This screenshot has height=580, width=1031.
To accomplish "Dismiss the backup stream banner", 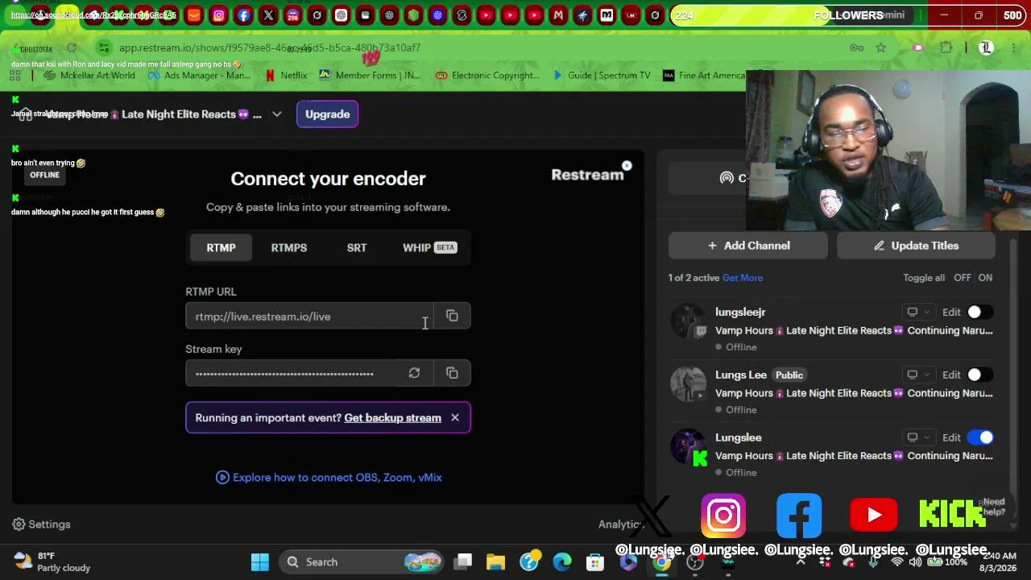I will coord(455,417).
